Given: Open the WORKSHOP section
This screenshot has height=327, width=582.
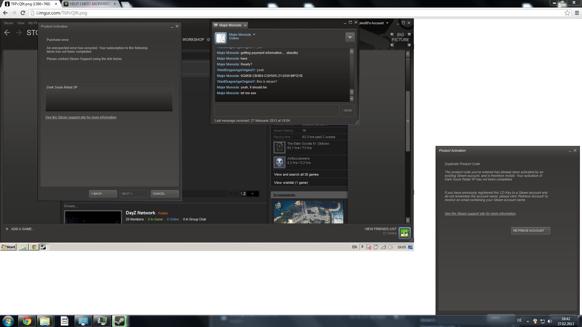Looking at the screenshot, I should (193, 40).
